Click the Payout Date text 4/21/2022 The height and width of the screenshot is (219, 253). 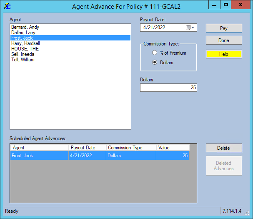154,28
